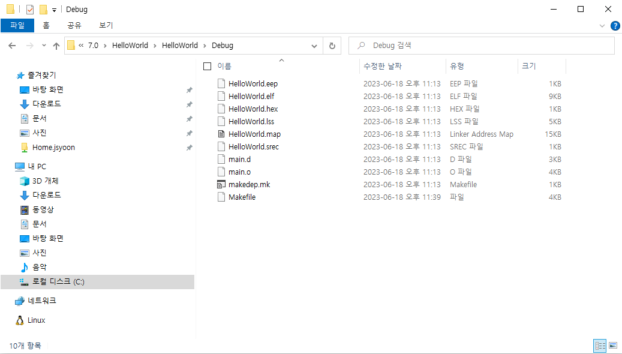Sort by 유형 column header
The width and height of the screenshot is (622, 354).
click(x=457, y=66)
